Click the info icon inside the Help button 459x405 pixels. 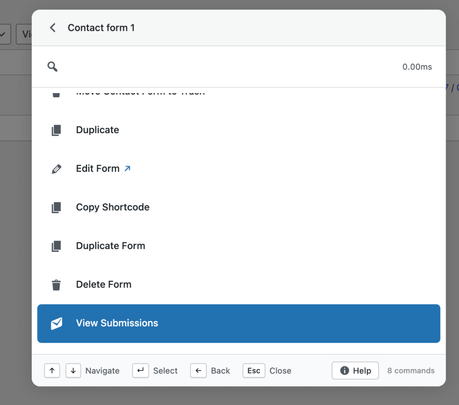coord(344,371)
